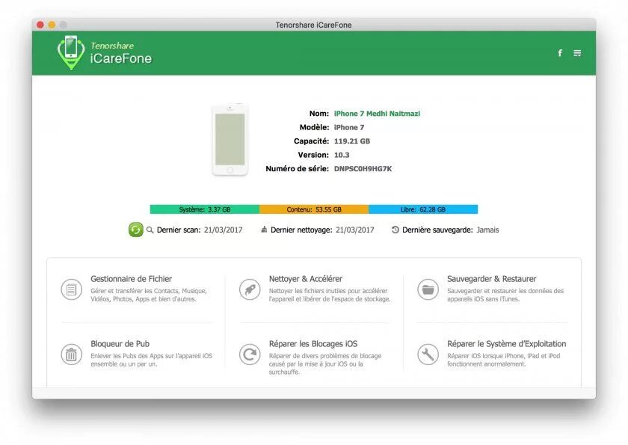Image resolution: width=628 pixels, height=445 pixels.
Task: Click the Facebook icon in the header
Action: point(560,53)
